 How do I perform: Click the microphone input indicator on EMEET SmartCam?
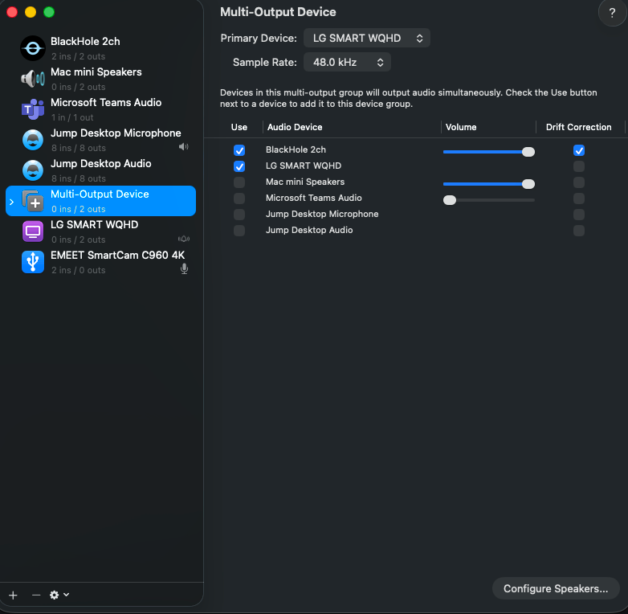pyautogui.click(x=184, y=268)
